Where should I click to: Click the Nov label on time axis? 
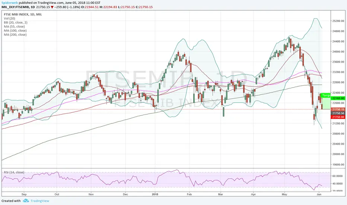click(91, 194)
